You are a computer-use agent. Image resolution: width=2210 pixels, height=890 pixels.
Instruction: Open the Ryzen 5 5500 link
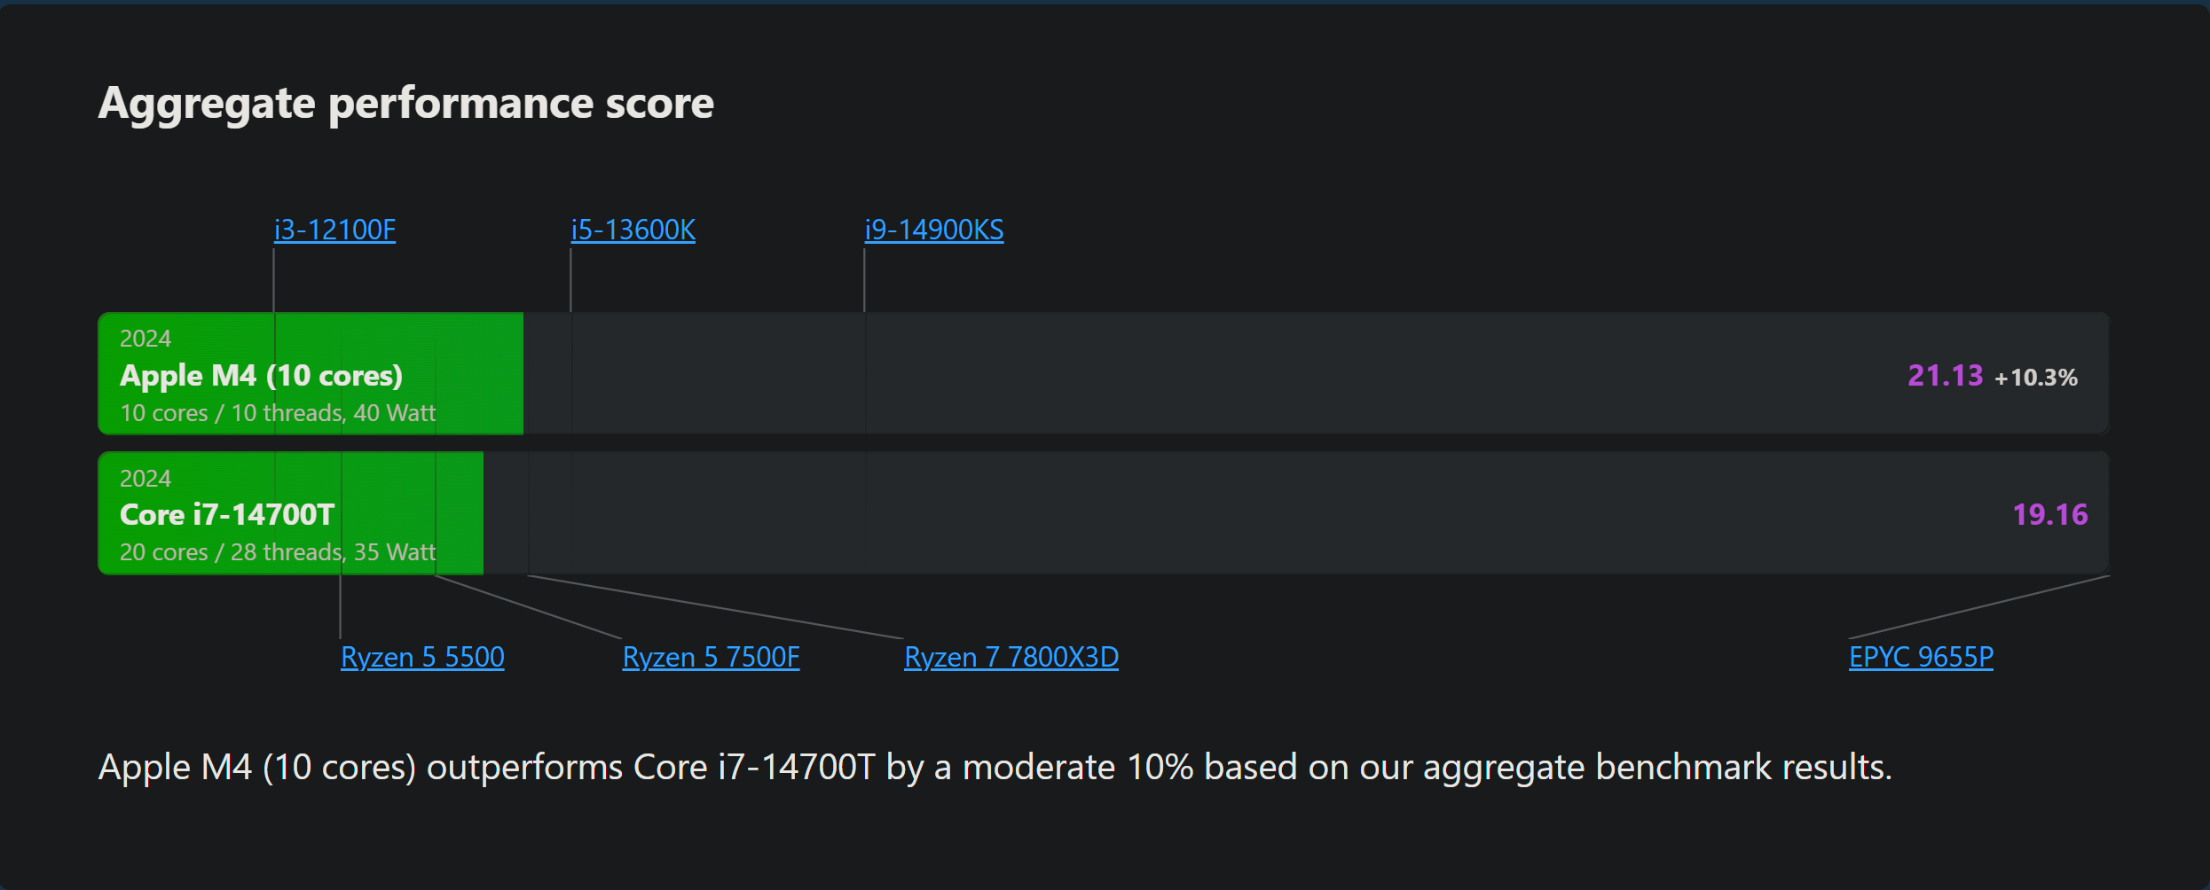coord(422,657)
